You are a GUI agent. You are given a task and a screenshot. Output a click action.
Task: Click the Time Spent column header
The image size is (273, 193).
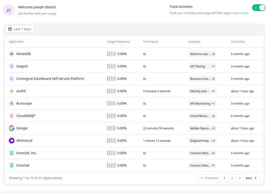[151, 42]
